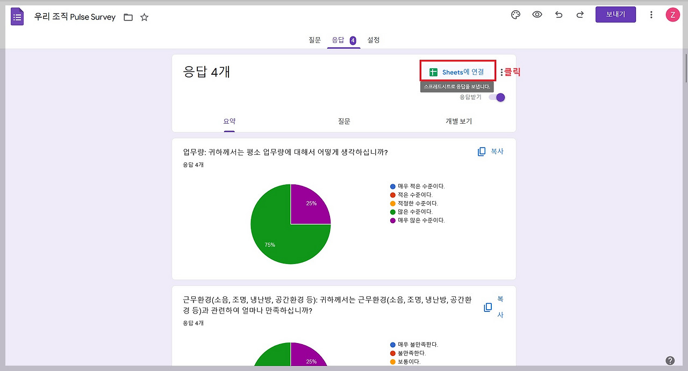
Task: Click the 보내기 send button
Action: coord(615,15)
